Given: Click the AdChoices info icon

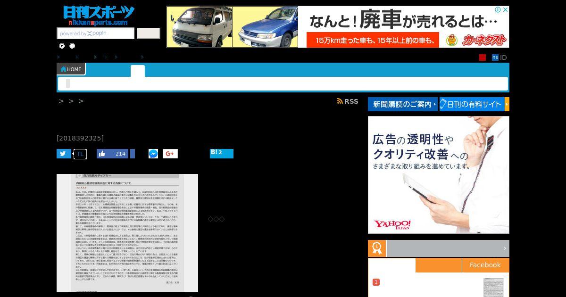Looking at the screenshot, I should coord(498,10).
